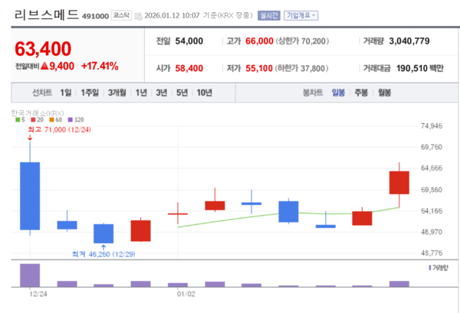
Task: Click the red 20-day moving average legend
Action: pos(37,119)
